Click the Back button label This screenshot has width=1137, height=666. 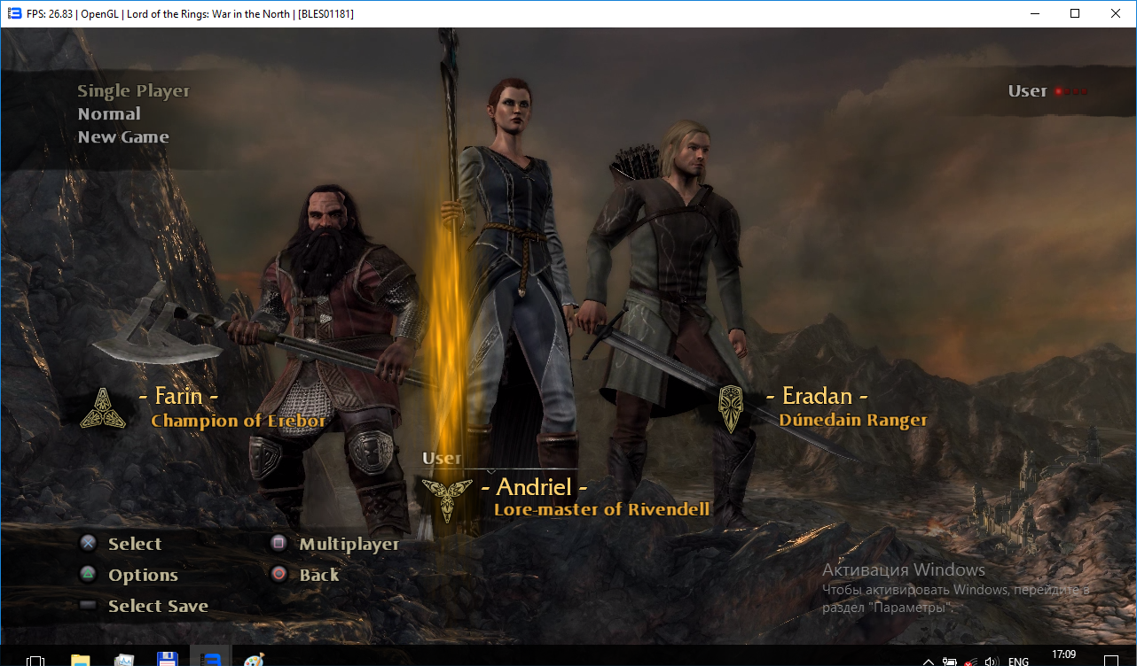click(319, 575)
